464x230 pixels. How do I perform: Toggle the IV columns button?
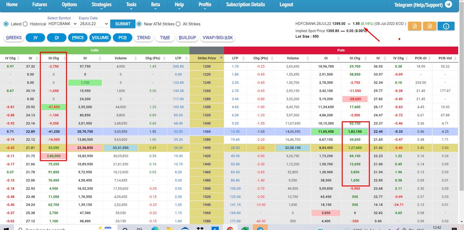click(x=36, y=38)
